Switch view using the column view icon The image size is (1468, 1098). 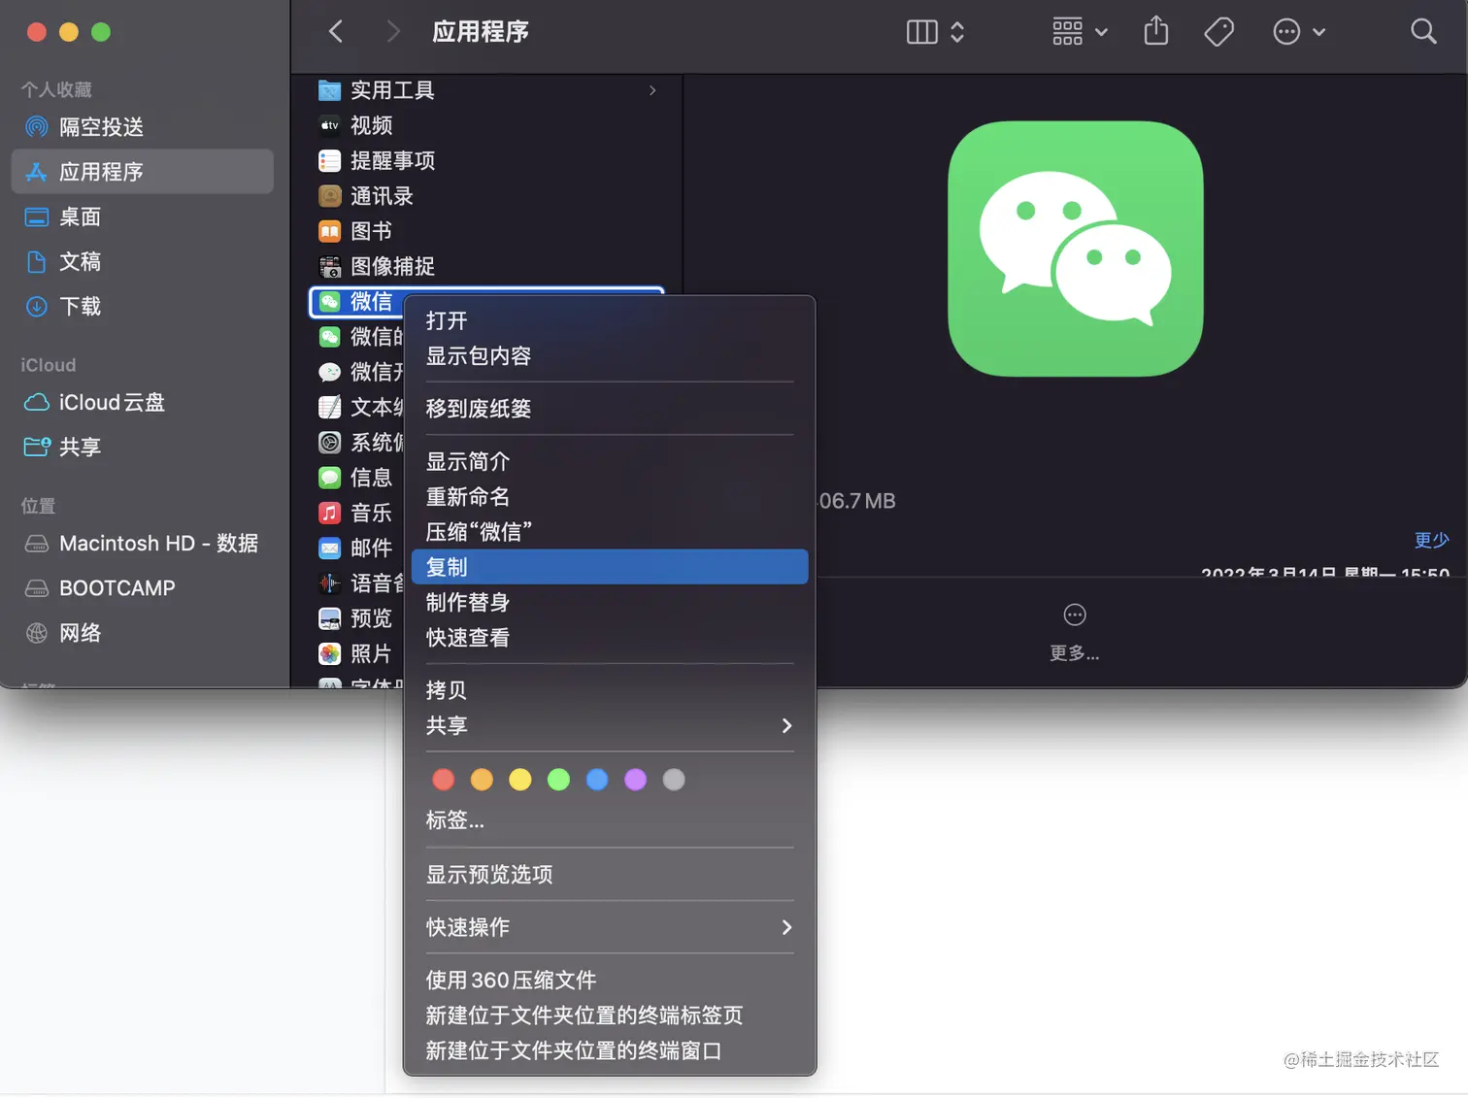pyautogui.click(x=921, y=32)
